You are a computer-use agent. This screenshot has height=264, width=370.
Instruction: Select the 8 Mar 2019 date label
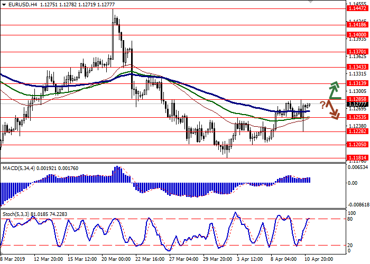click(x=12, y=259)
